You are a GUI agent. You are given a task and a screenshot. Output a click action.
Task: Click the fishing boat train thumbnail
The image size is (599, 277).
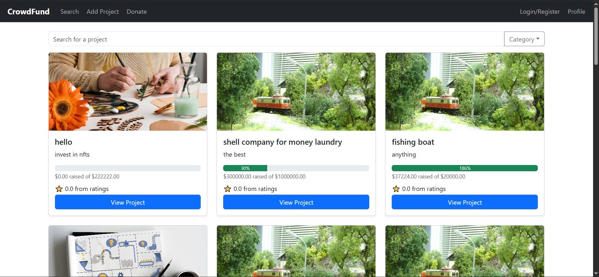click(x=465, y=92)
